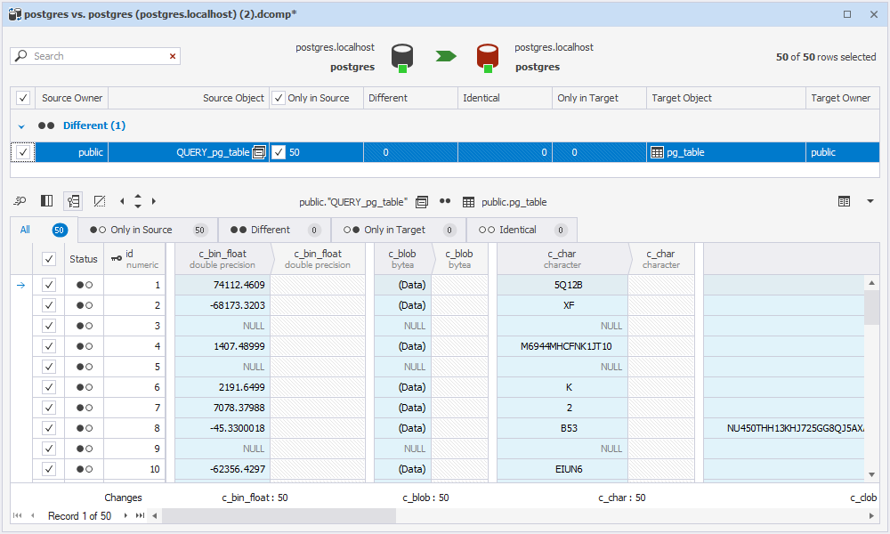Open the column visibility grid icon

pyautogui.click(x=844, y=201)
